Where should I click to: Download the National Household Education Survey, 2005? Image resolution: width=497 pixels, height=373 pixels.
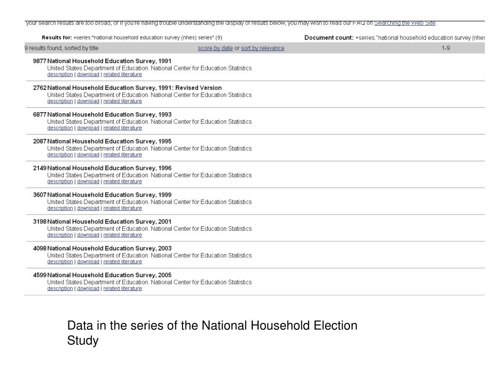click(88, 288)
